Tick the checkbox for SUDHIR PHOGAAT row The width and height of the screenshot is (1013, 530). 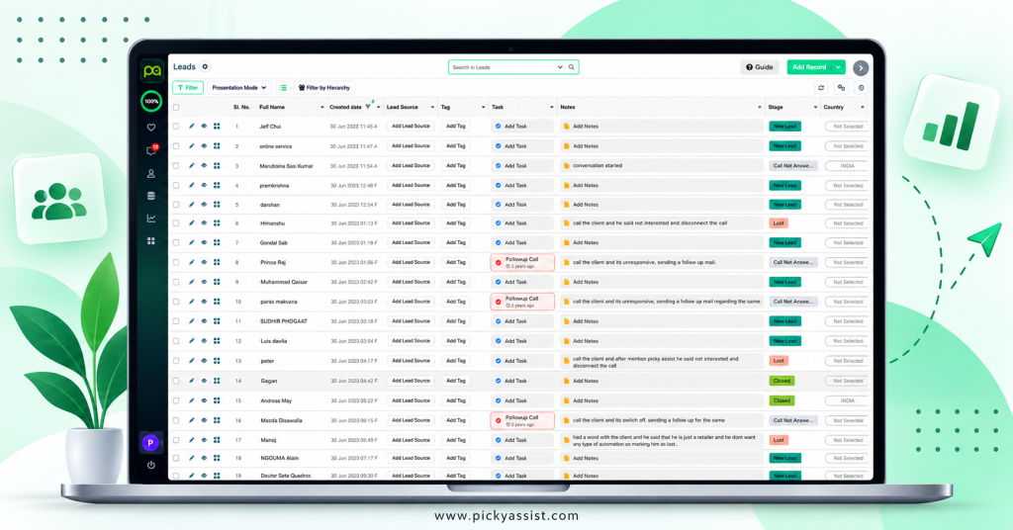(x=176, y=321)
